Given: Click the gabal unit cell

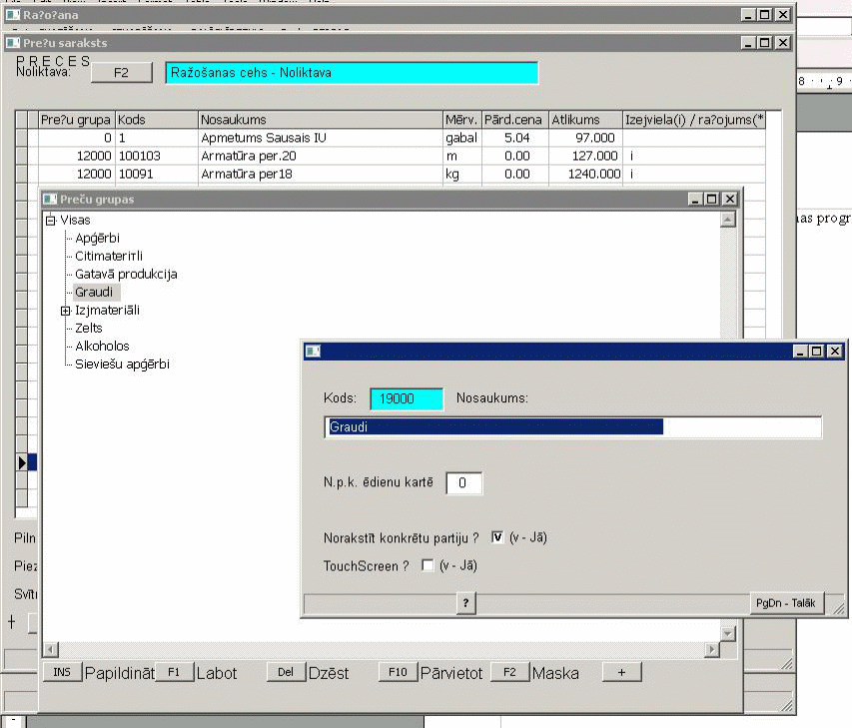Looking at the screenshot, I should click(461, 138).
